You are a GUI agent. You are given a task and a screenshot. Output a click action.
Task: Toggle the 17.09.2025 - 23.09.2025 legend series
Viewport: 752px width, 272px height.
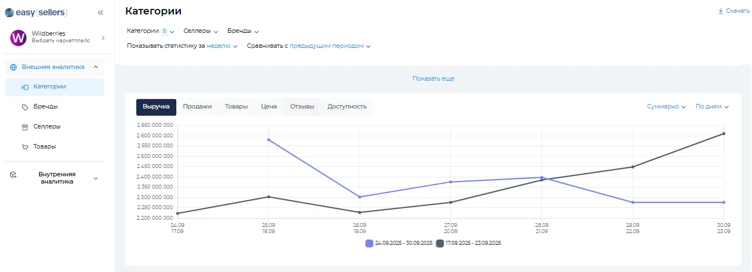(469, 243)
